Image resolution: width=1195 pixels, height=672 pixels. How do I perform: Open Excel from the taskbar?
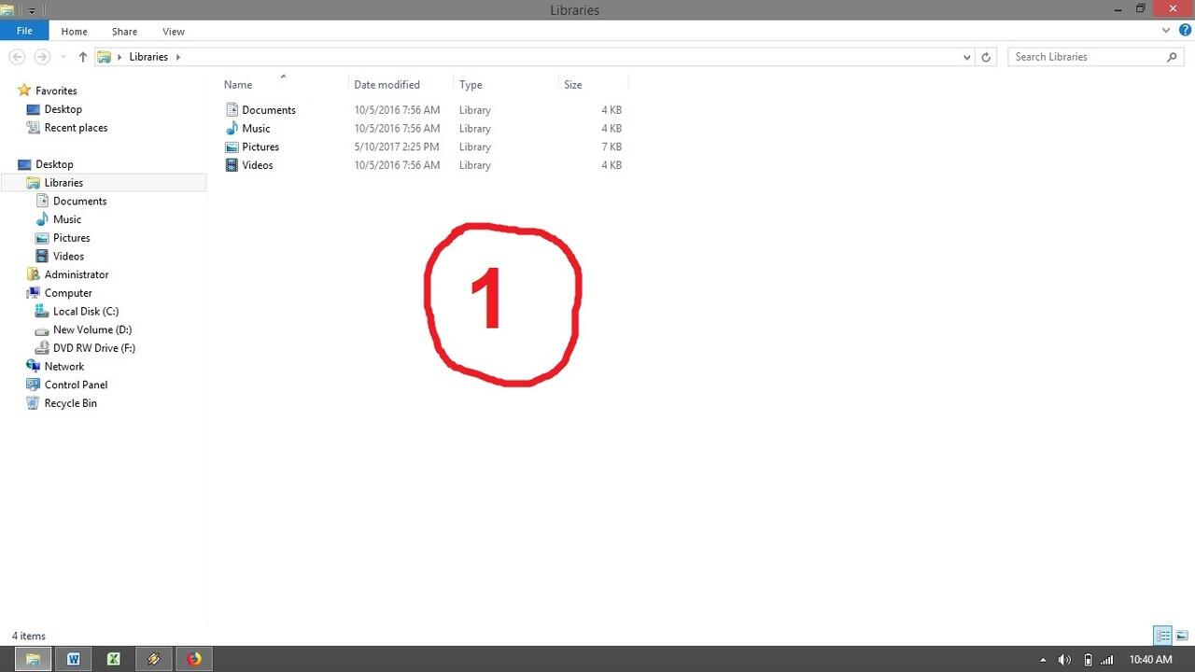click(x=113, y=659)
